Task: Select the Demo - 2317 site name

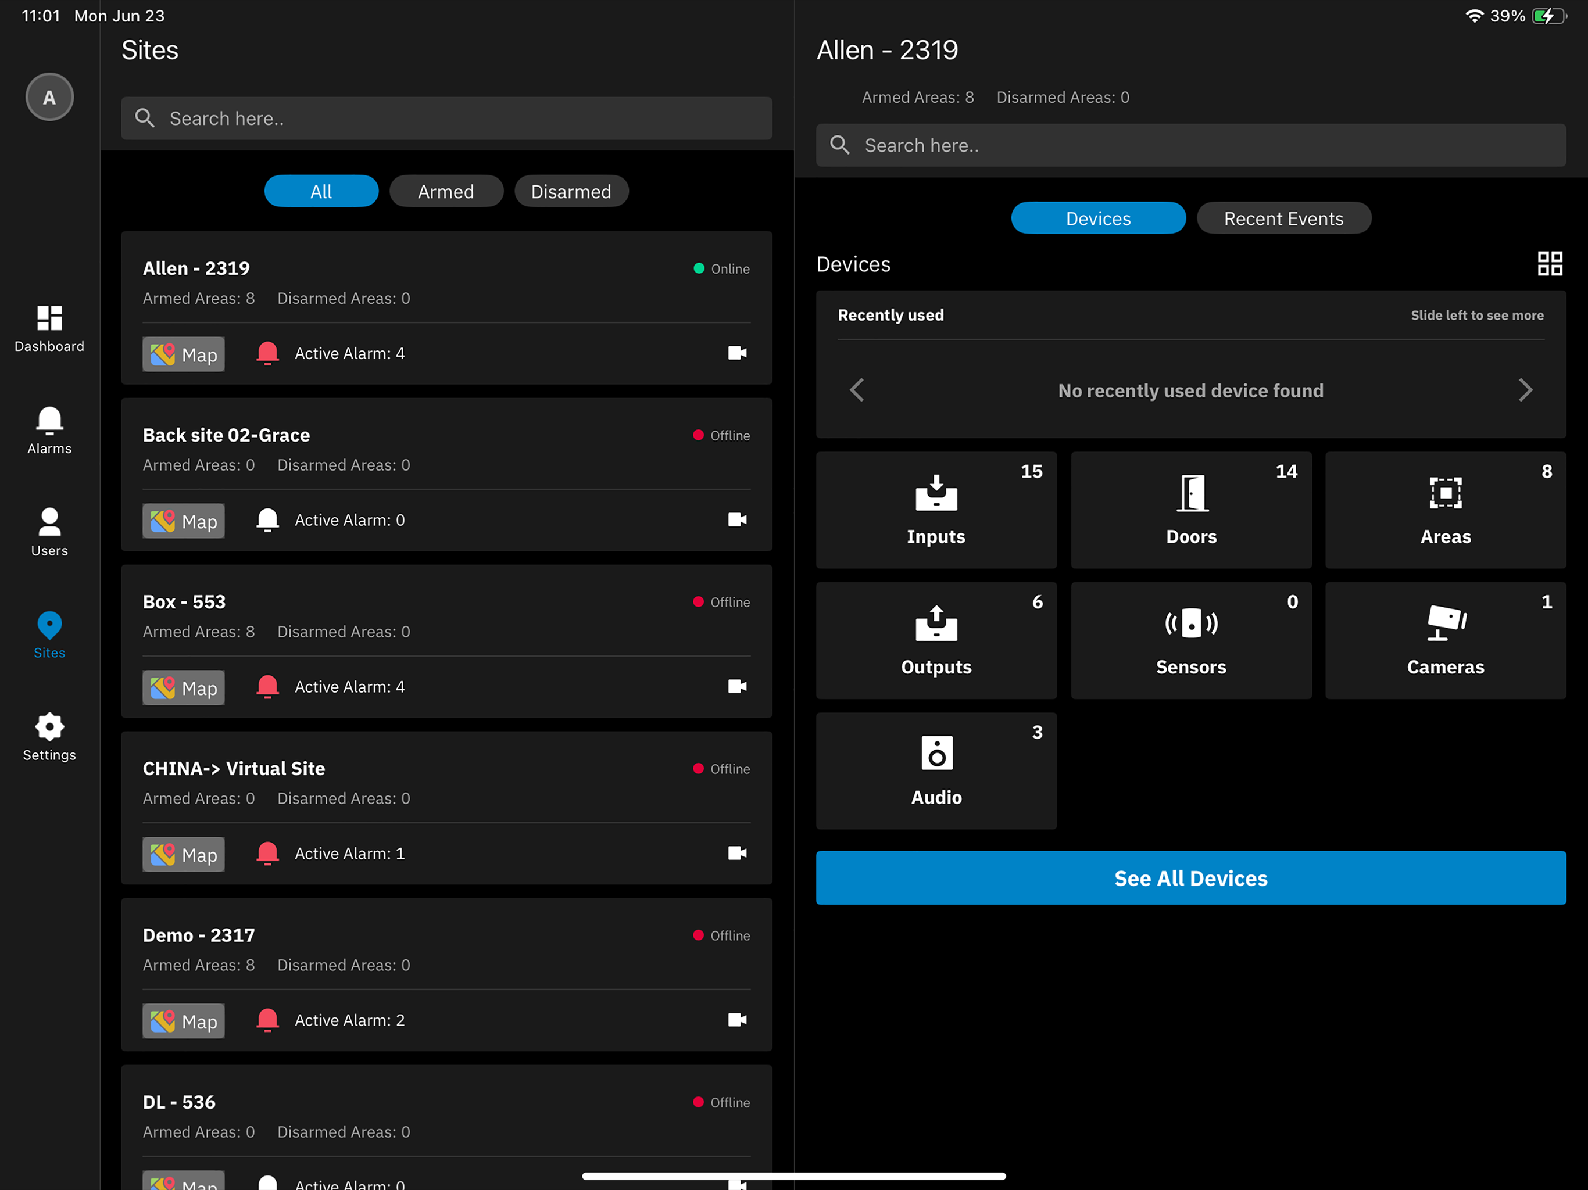Action: click(x=199, y=935)
